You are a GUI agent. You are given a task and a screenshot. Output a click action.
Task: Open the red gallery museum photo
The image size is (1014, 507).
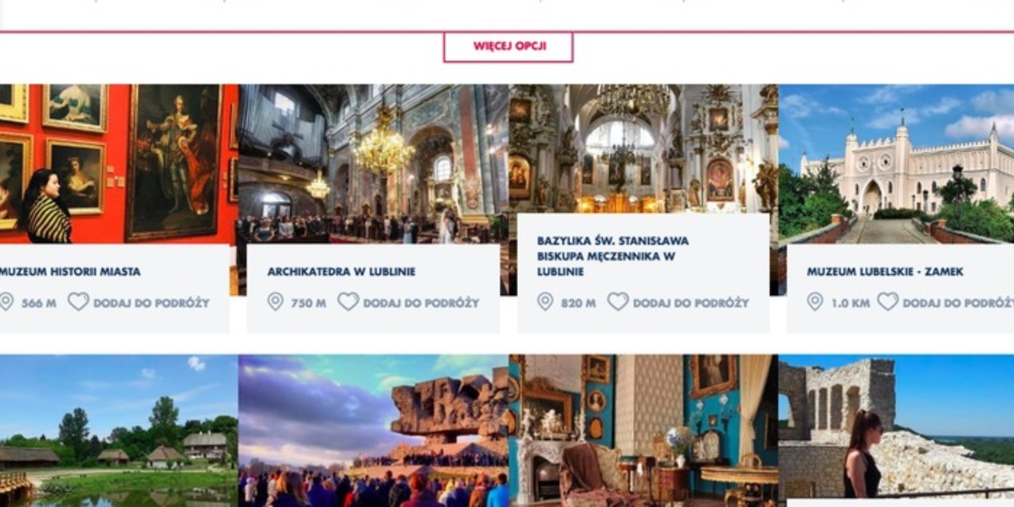(119, 163)
